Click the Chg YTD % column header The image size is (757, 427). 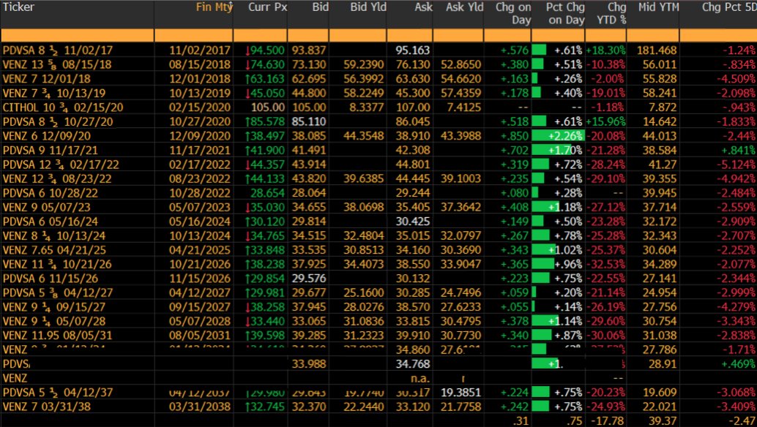click(x=611, y=13)
